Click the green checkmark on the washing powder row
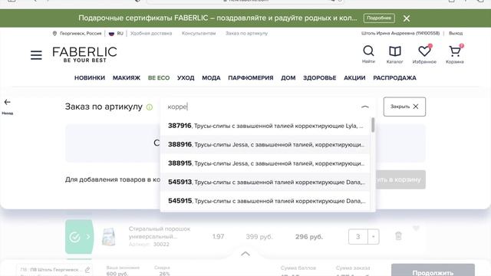This screenshot has height=276, width=491. click(x=75, y=237)
